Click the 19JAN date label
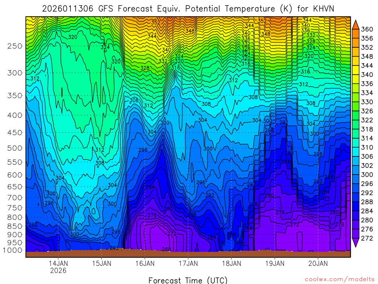This screenshot has width=378, height=284. (275, 263)
